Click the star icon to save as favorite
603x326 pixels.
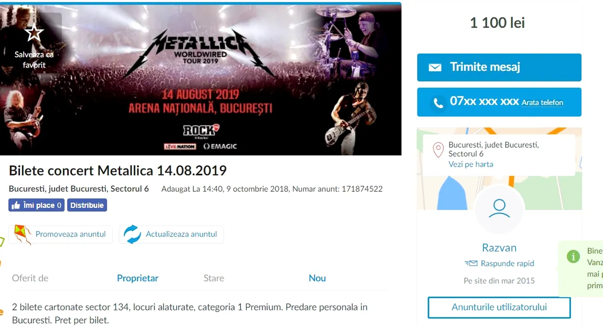click(x=34, y=33)
